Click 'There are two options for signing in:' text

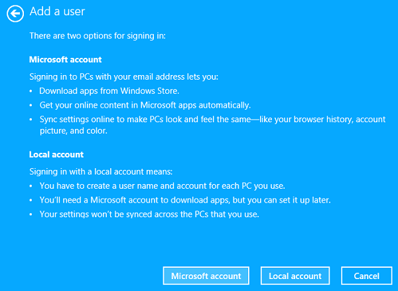[x=98, y=36]
